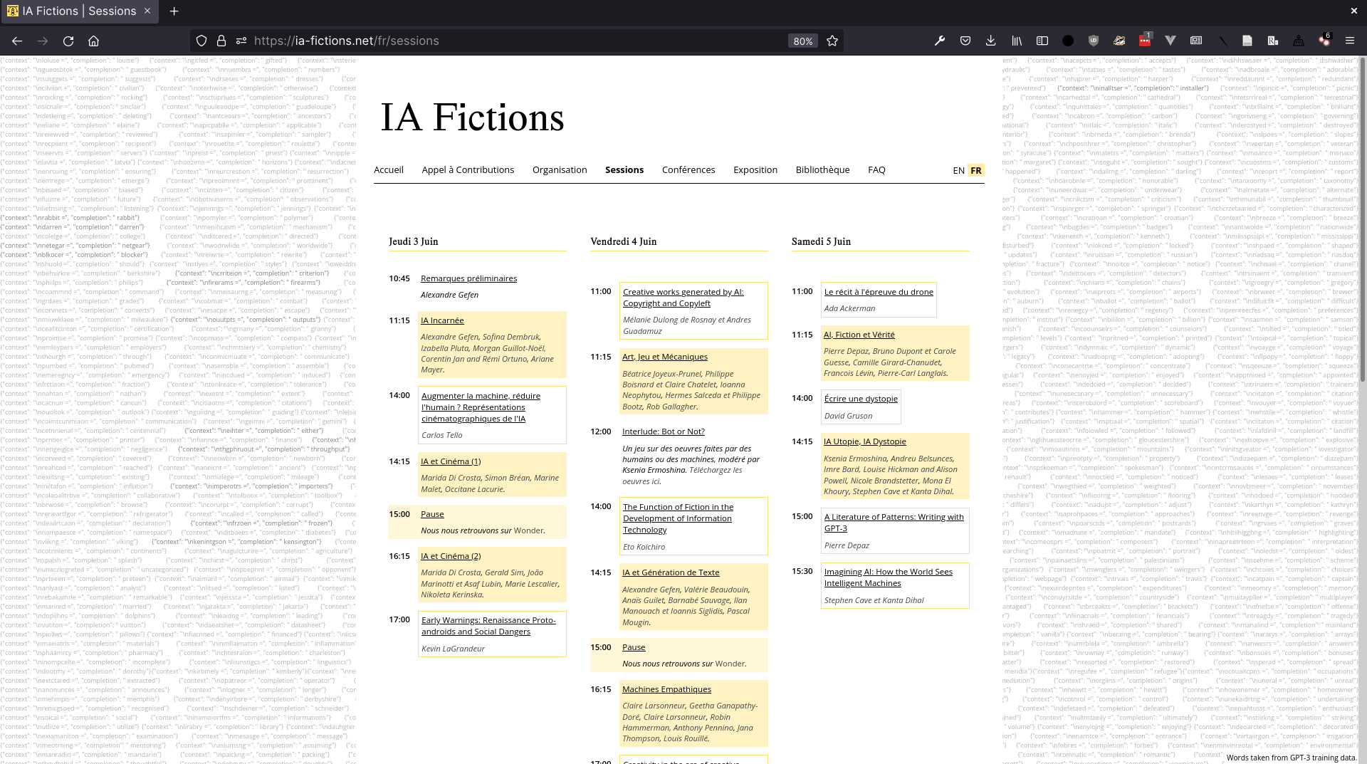This screenshot has width=1367, height=764.
Task: Go to the Accueil page
Action: [x=389, y=169]
